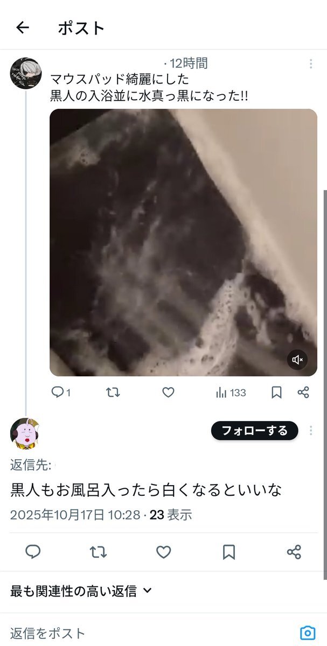Screen dimensions: 327x646
Task: Repost the original mousepad post
Action: tap(113, 392)
